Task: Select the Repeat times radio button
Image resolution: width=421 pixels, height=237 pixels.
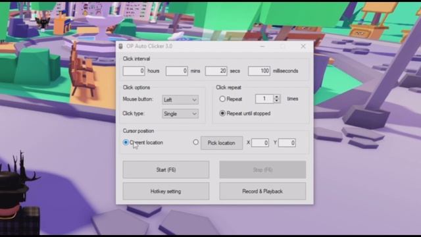Action: pos(222,99)
